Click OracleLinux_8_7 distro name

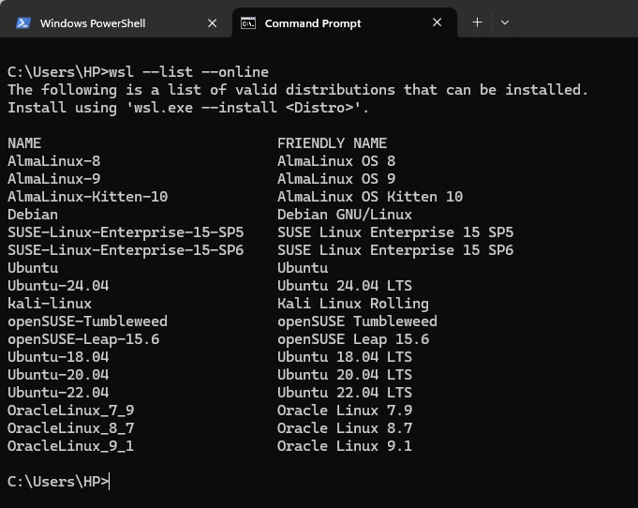tap(71, 428)
